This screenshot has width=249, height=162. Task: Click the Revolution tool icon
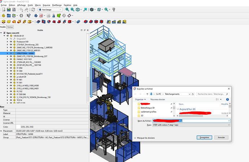(9, 22)
